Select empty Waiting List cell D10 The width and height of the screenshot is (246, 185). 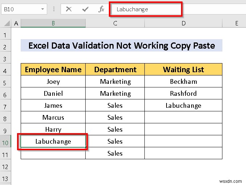183,141
